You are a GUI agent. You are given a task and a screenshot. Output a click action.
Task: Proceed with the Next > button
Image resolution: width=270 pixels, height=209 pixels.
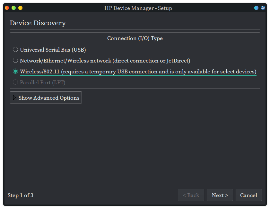tap(220, 195)
